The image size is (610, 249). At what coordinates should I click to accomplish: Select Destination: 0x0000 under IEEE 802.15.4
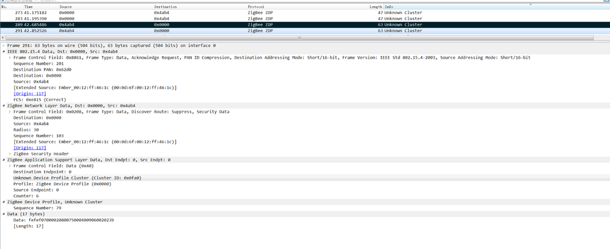(x=37, y=76)
